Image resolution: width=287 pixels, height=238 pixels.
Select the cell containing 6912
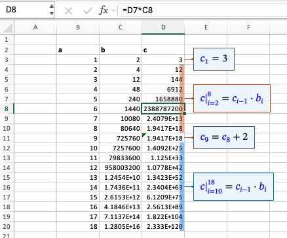(163, 89)
